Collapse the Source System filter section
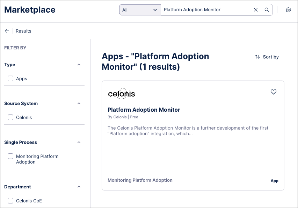 79,104
